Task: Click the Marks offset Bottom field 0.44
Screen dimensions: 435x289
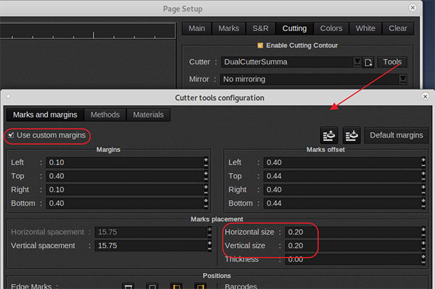Action: pyautogui.click(x=342, y=203)
